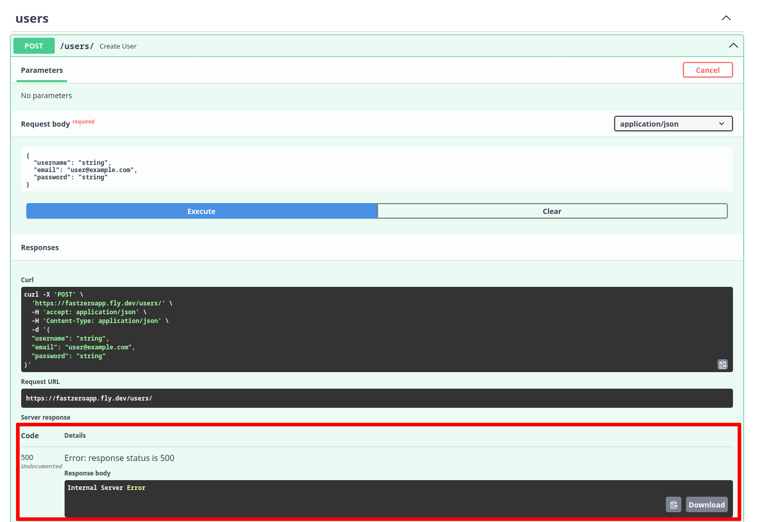Image resolution: width=765 pixels, height=522 pixels.
Task: Click the users tag heading
Action: (32, 19)
